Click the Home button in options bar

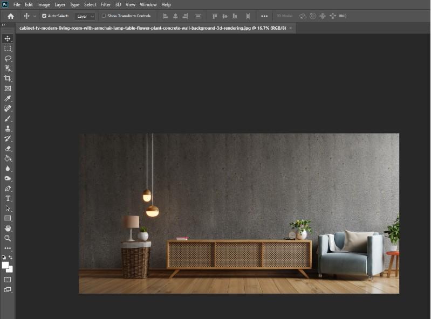[x=11, y=16]
